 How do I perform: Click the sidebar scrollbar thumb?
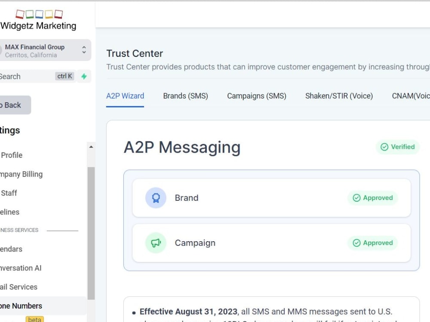pos(91,233)
